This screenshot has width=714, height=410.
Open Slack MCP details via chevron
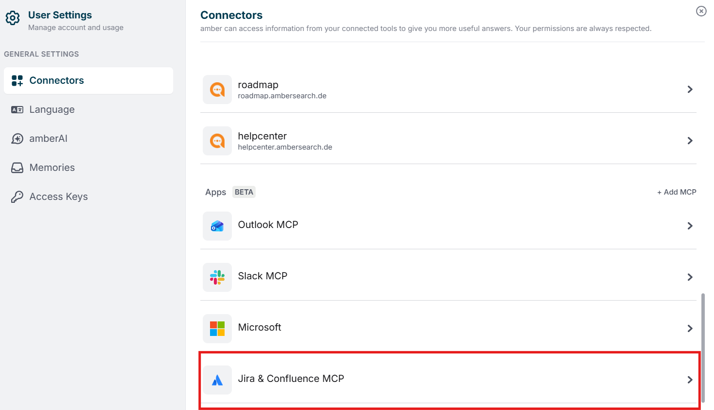click(690, 277)
